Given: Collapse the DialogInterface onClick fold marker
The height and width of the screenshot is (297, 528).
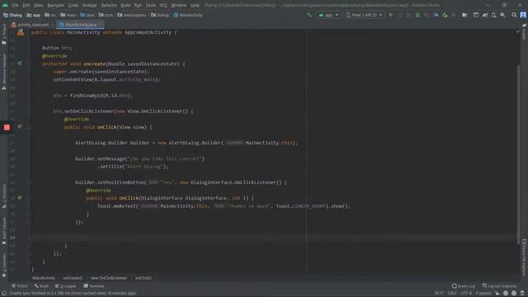Looking at the screenshot, I should pos(30,198).
